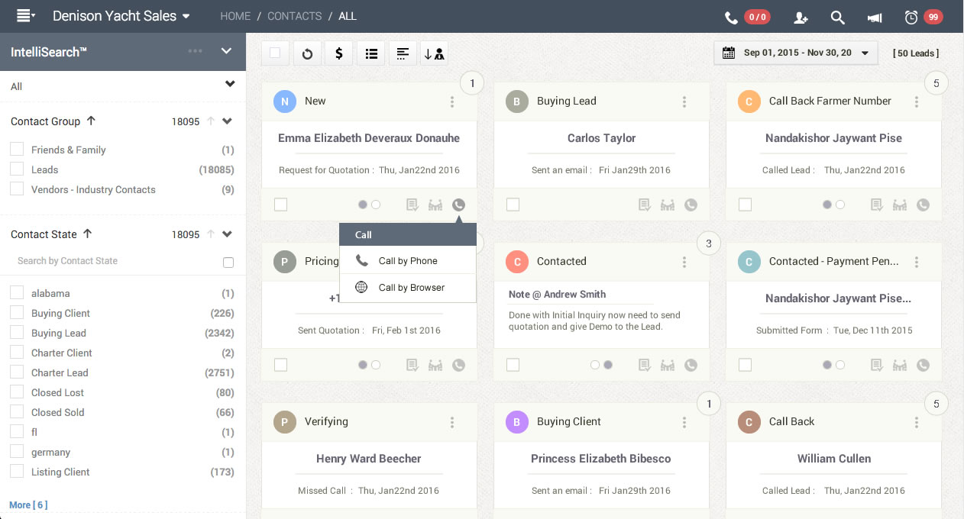Collapse the IntelliSearch panel chevron
This screenshot has height=519, width=964.
tap(226, 51)
